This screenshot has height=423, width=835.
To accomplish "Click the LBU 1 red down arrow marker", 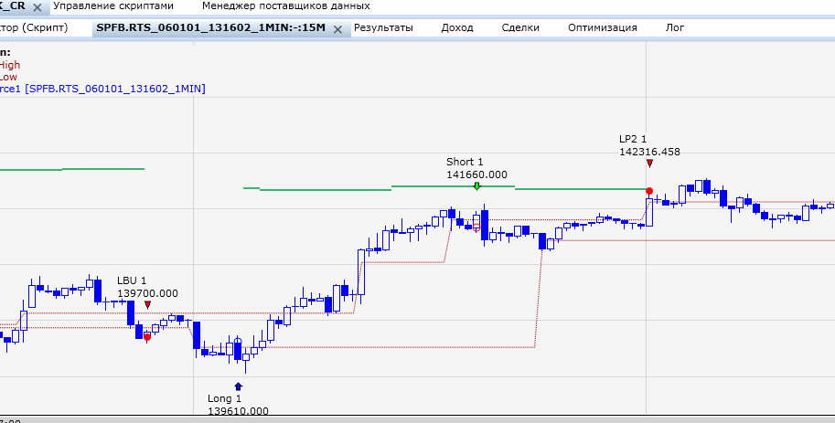I will (x=147, y=305).
